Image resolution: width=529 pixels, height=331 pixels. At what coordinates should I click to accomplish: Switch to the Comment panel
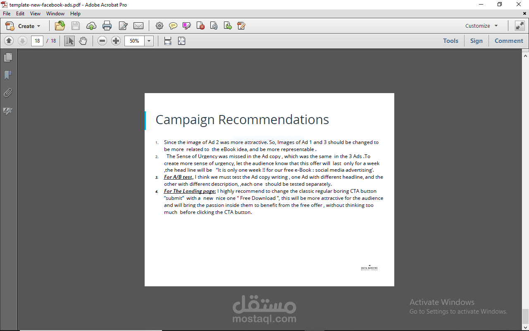click(x=509, y=41)
